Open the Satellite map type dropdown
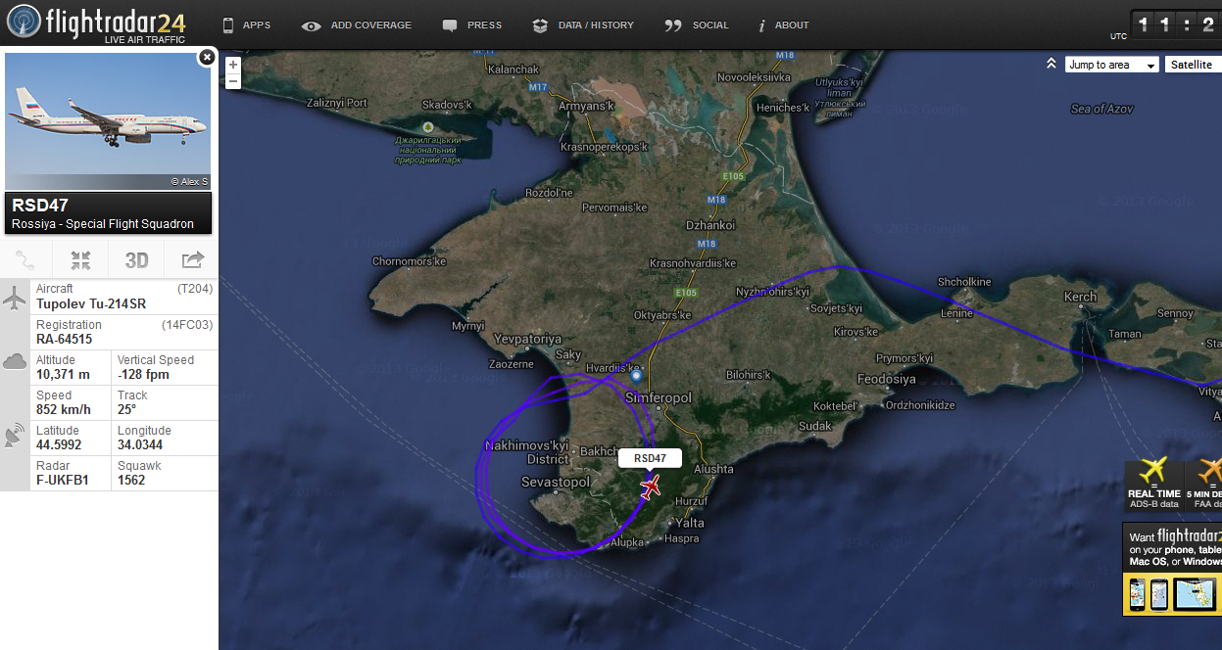 [1193, 65]
